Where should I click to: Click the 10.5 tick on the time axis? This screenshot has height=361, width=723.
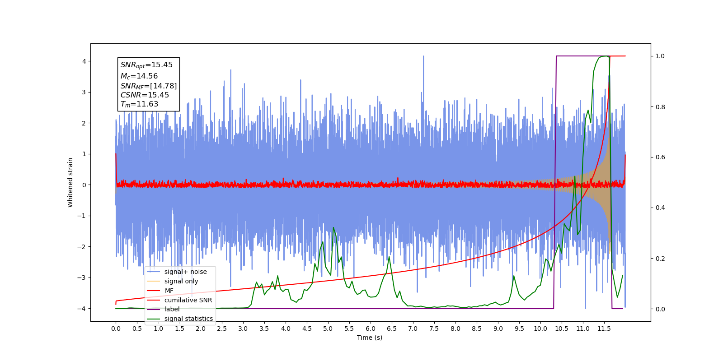[562, 329]
